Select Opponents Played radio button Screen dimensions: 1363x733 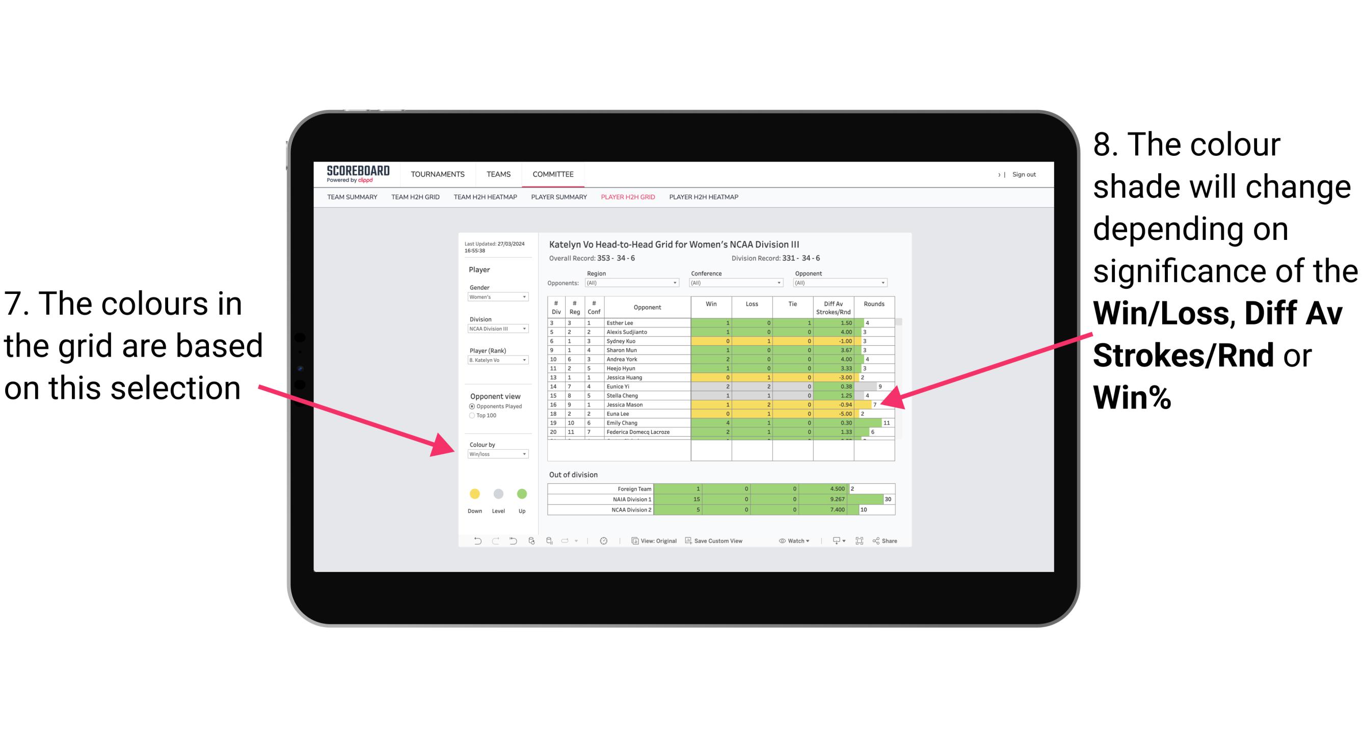[x=471, y=405]
